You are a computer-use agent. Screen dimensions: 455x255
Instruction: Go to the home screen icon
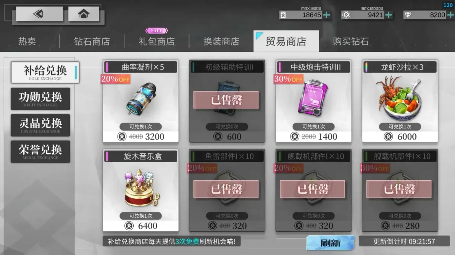[x=84, y=14]
